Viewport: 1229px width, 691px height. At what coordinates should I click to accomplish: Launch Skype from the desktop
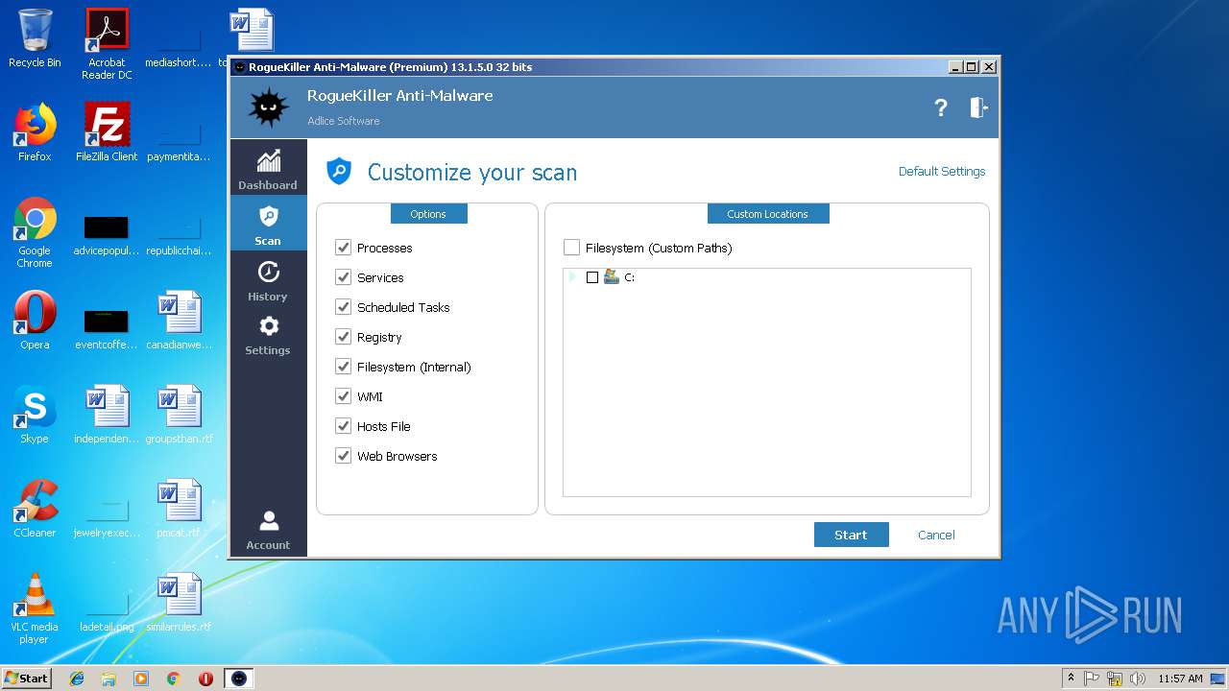tap(35, 415)
